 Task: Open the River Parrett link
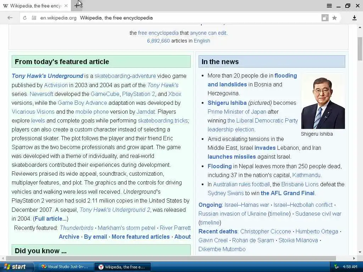(x=175, y=228)
